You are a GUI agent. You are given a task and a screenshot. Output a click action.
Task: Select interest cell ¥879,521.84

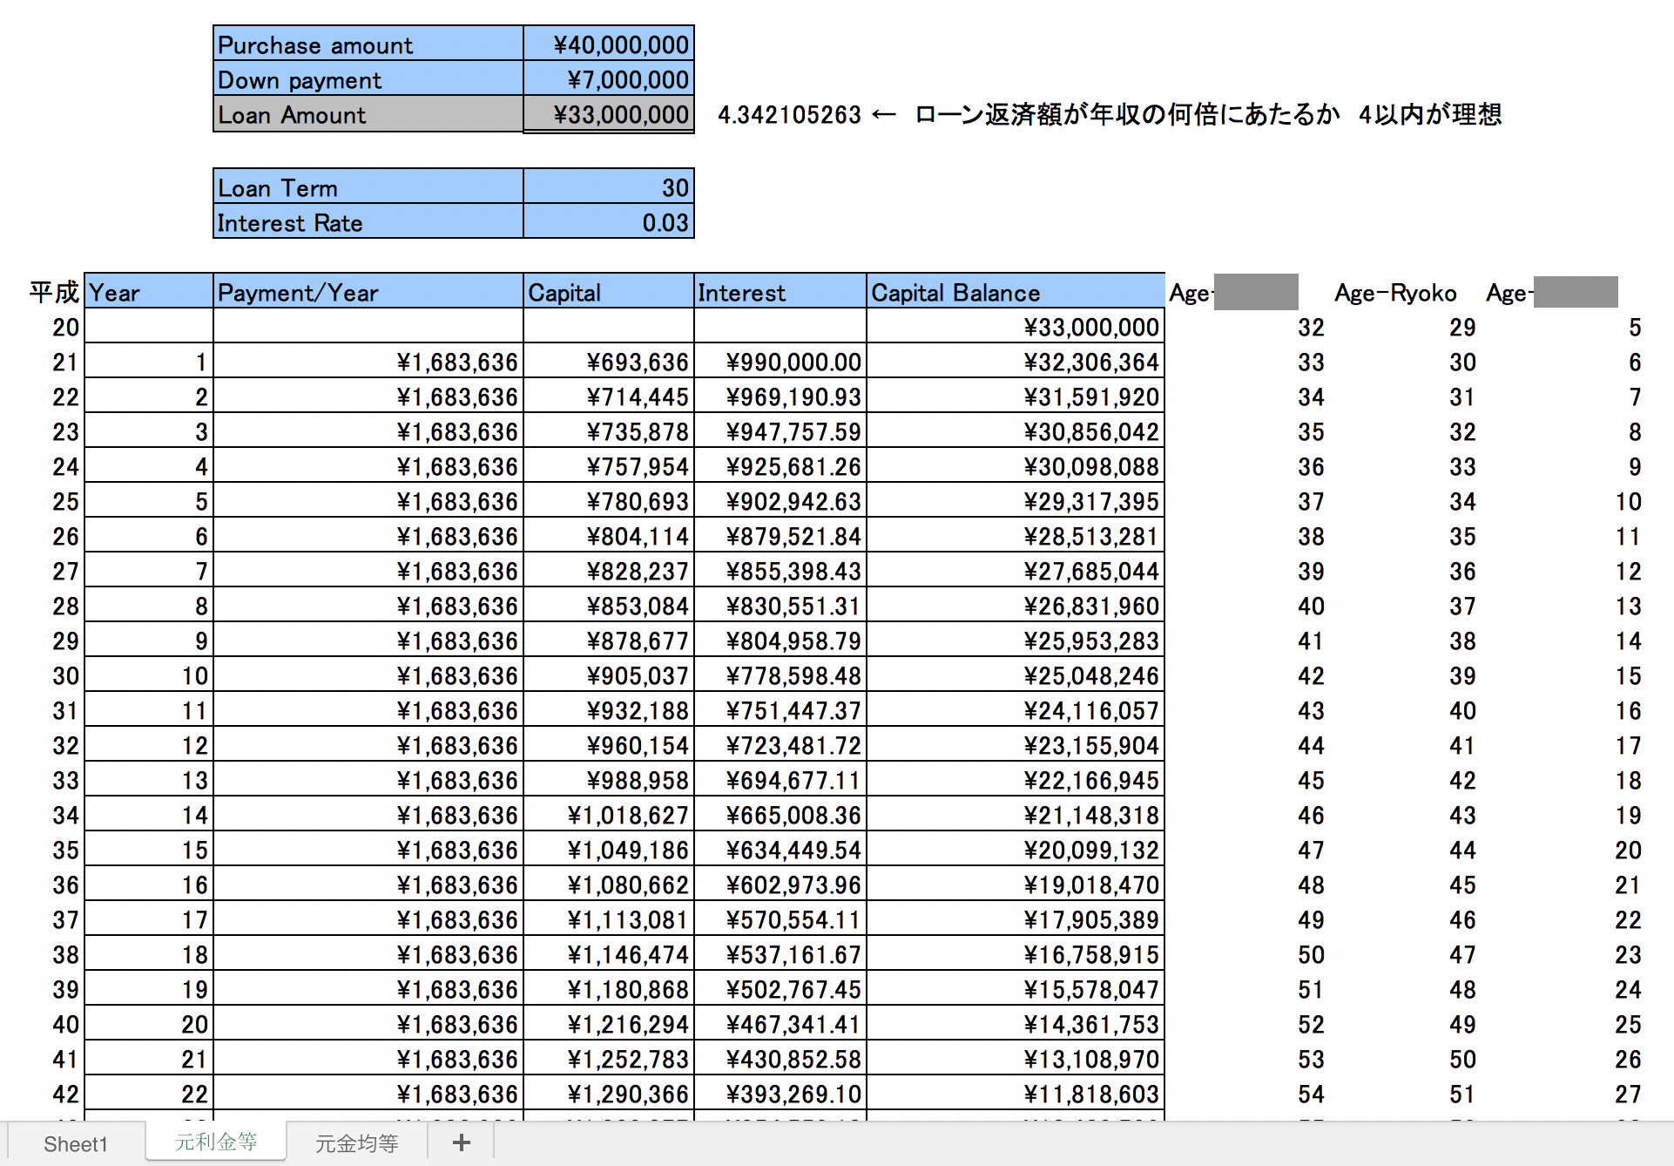780,536
